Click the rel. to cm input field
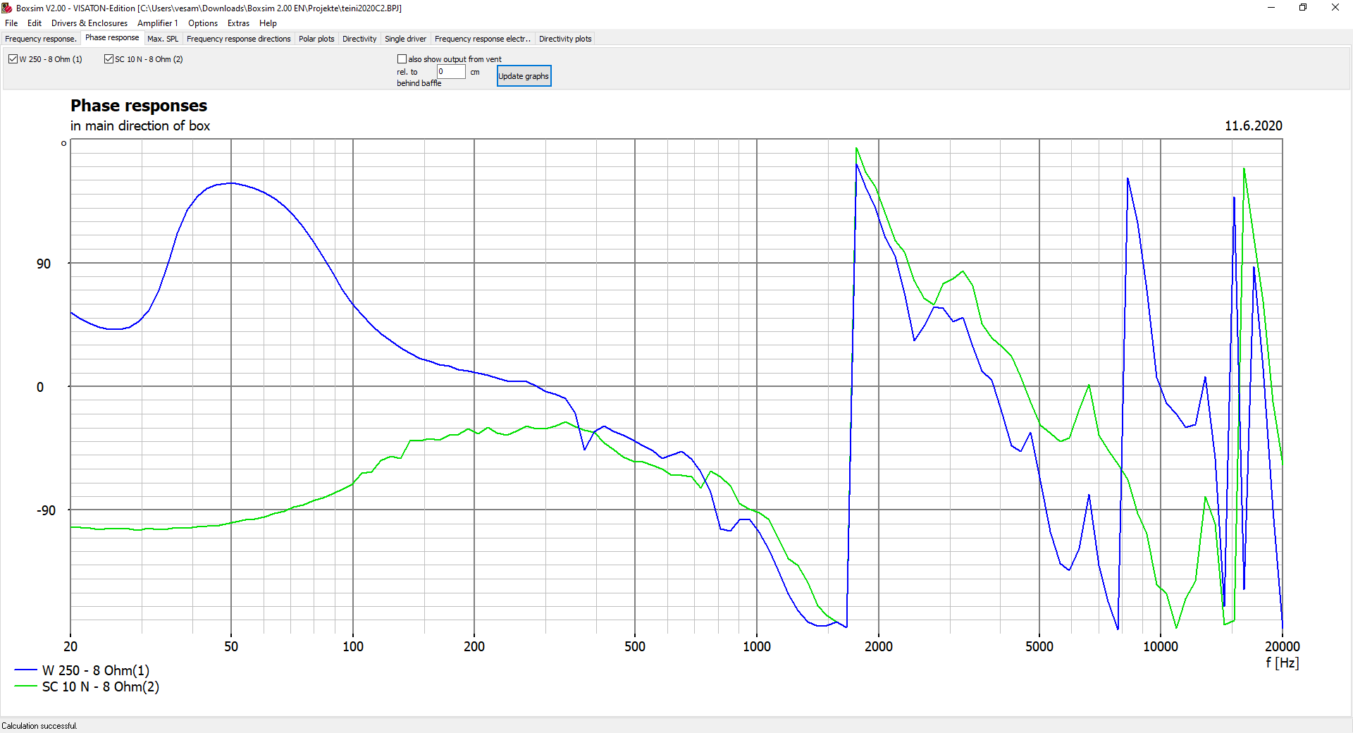 tap(451, 71)
